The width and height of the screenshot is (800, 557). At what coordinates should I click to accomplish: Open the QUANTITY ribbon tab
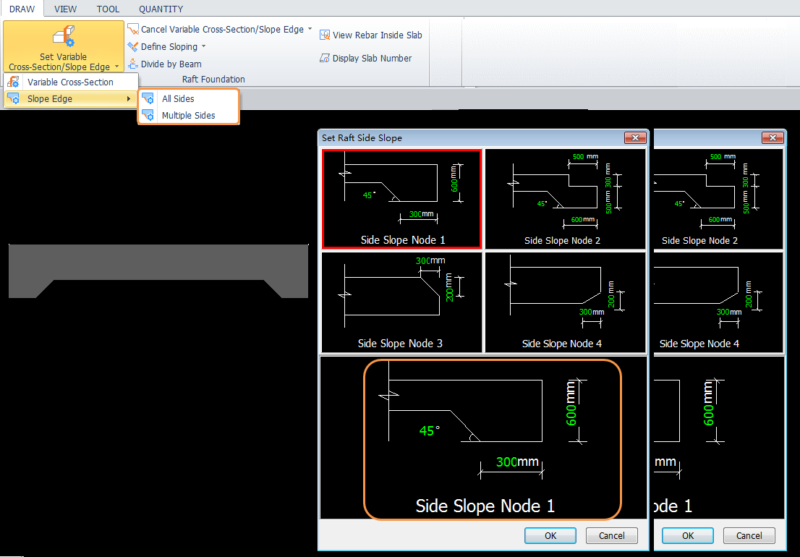tap(161, 9)
